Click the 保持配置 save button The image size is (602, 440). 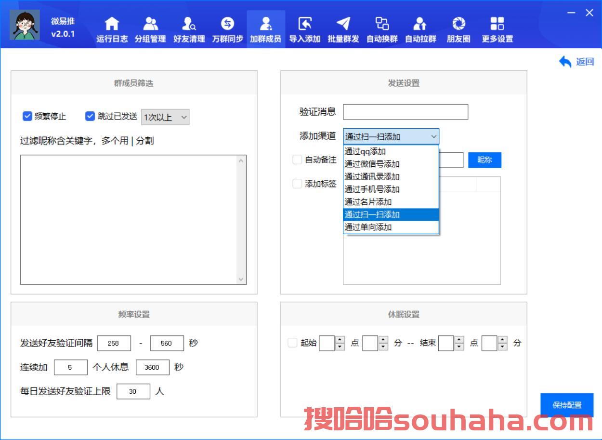(x=567, y=405)
